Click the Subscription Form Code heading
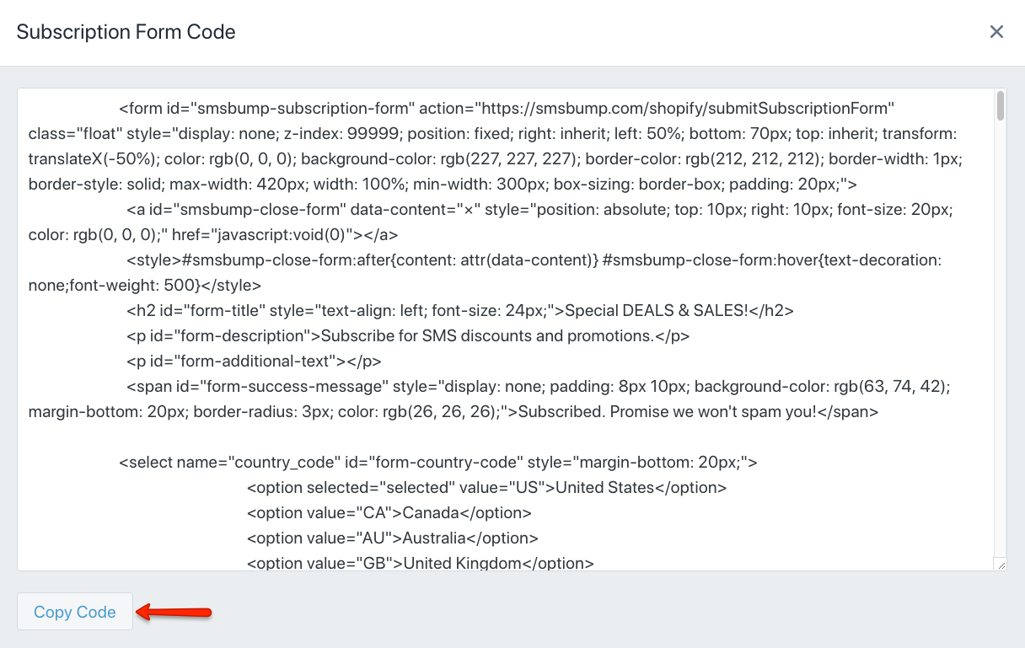The height and width of the screenshot is (648, 1025). click(126, 32)
